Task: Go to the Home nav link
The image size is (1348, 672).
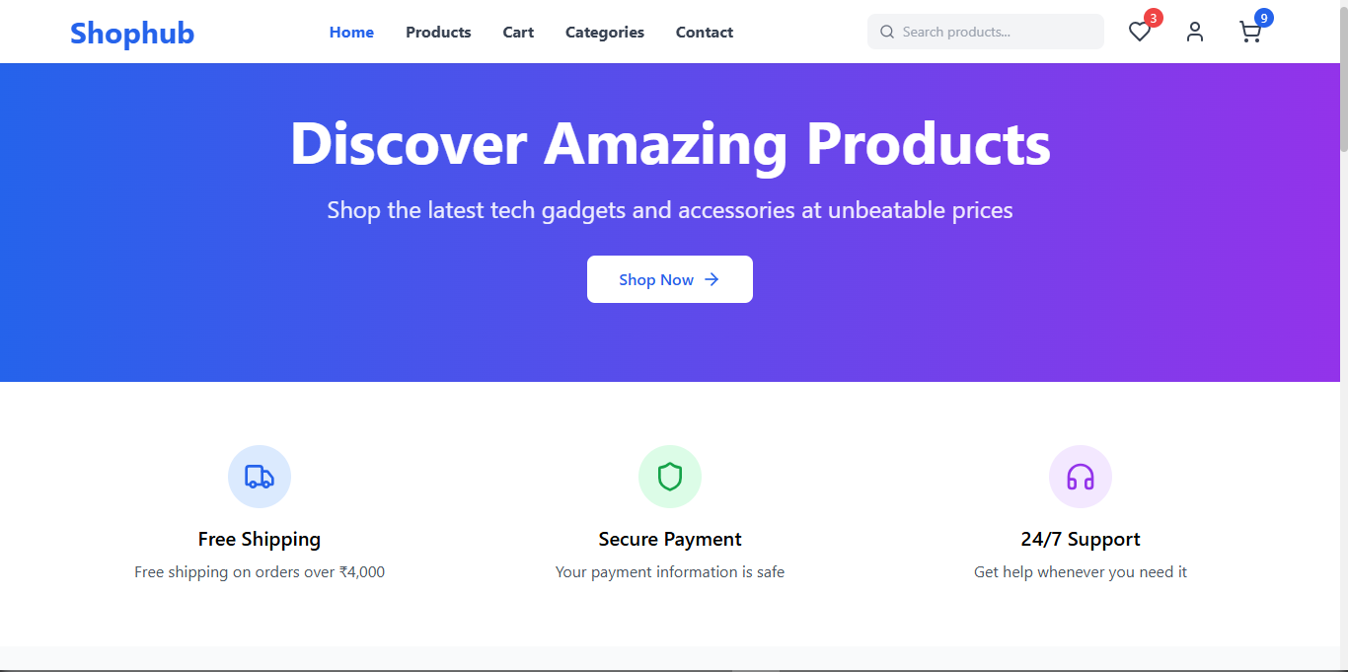Action: 351,33
